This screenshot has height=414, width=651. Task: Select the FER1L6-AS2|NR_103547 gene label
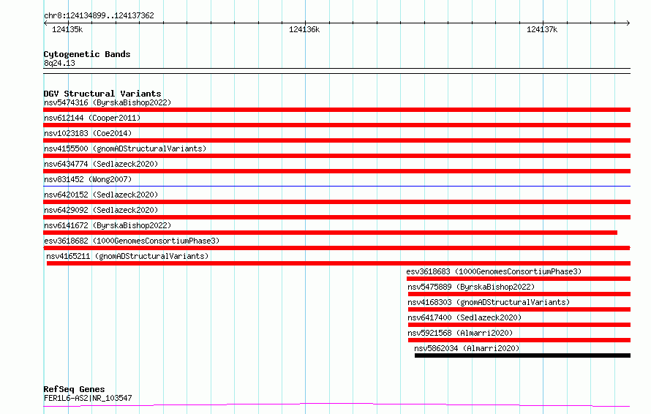(x=88, y=398)
